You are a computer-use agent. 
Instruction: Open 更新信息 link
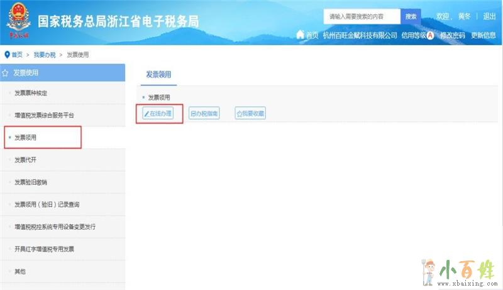pos(484,36)
